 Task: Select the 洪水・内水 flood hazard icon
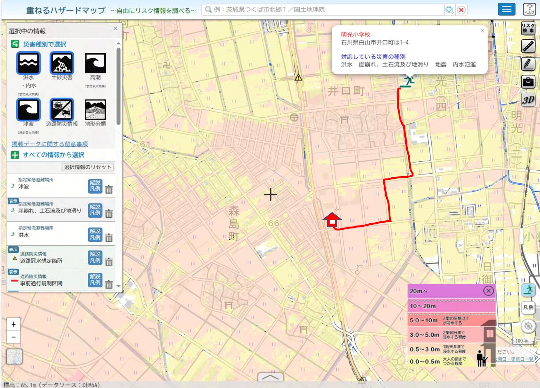coord(28,63)
